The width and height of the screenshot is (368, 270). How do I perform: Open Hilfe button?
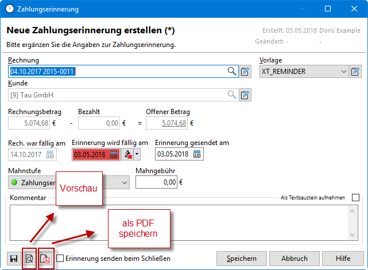point(343,259)
